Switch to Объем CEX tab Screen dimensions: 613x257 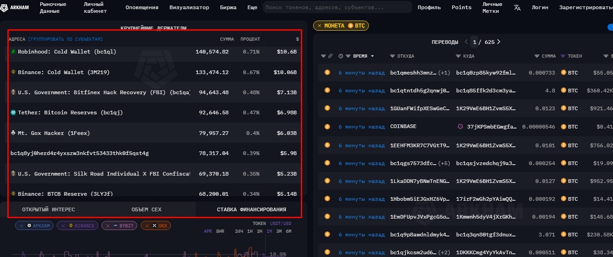tap(146, 209)
